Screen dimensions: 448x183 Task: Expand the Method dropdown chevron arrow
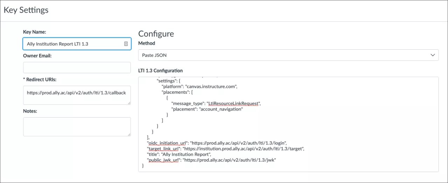point(433,55)
